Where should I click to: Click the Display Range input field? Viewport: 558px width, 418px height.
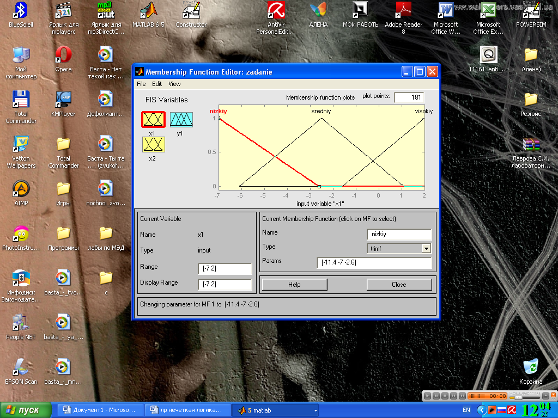point(225,284)
